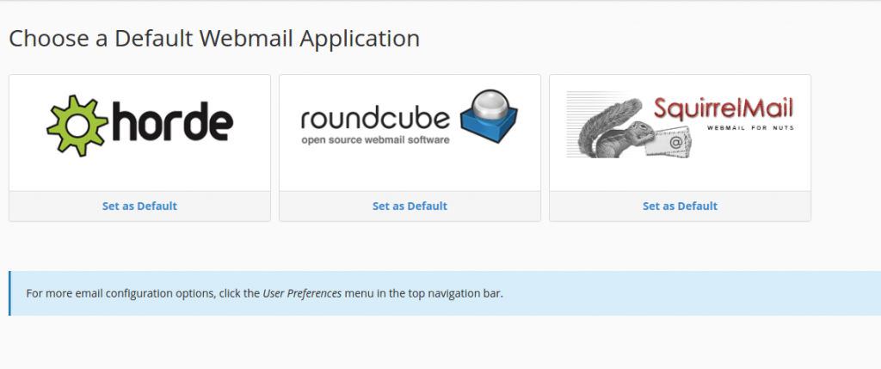881x369 pixels.
Task: Click the gray footer bar of SquirrelMail card
Action: point(774,206)
